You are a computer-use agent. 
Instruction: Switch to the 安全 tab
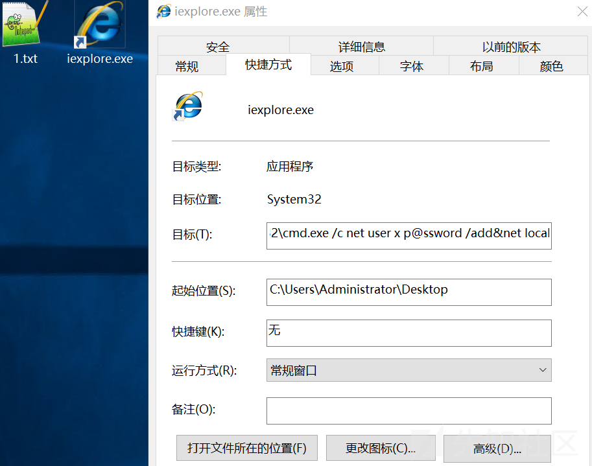[x=224, y=46]
